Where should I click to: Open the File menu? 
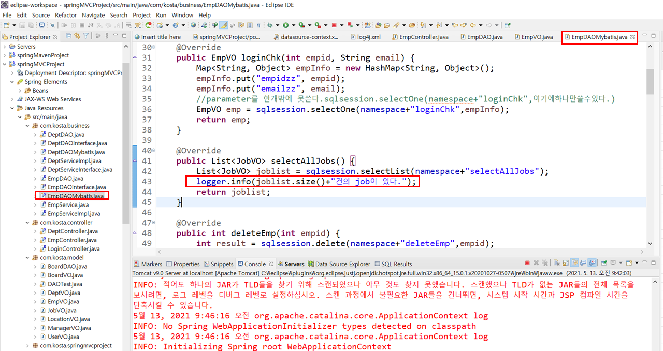pos(7,15)
